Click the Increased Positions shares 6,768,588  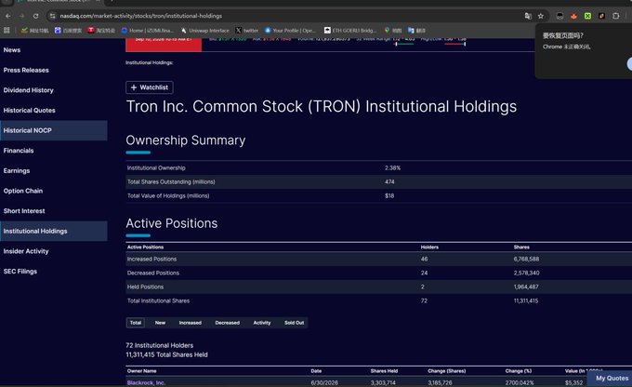click(526, 259)
